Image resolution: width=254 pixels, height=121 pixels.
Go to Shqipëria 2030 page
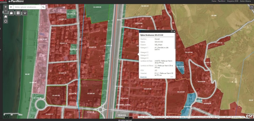pos(233,1)
